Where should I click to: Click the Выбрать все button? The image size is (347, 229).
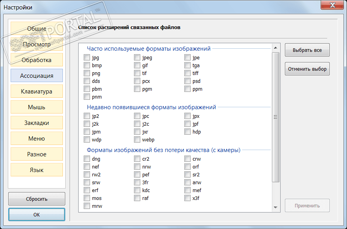point(307,50)
